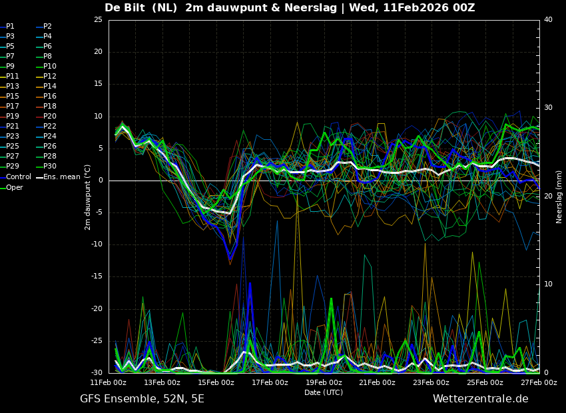566x413 pixels.
Task: Click legend entry P6
Action: click(x=47, y=46)
